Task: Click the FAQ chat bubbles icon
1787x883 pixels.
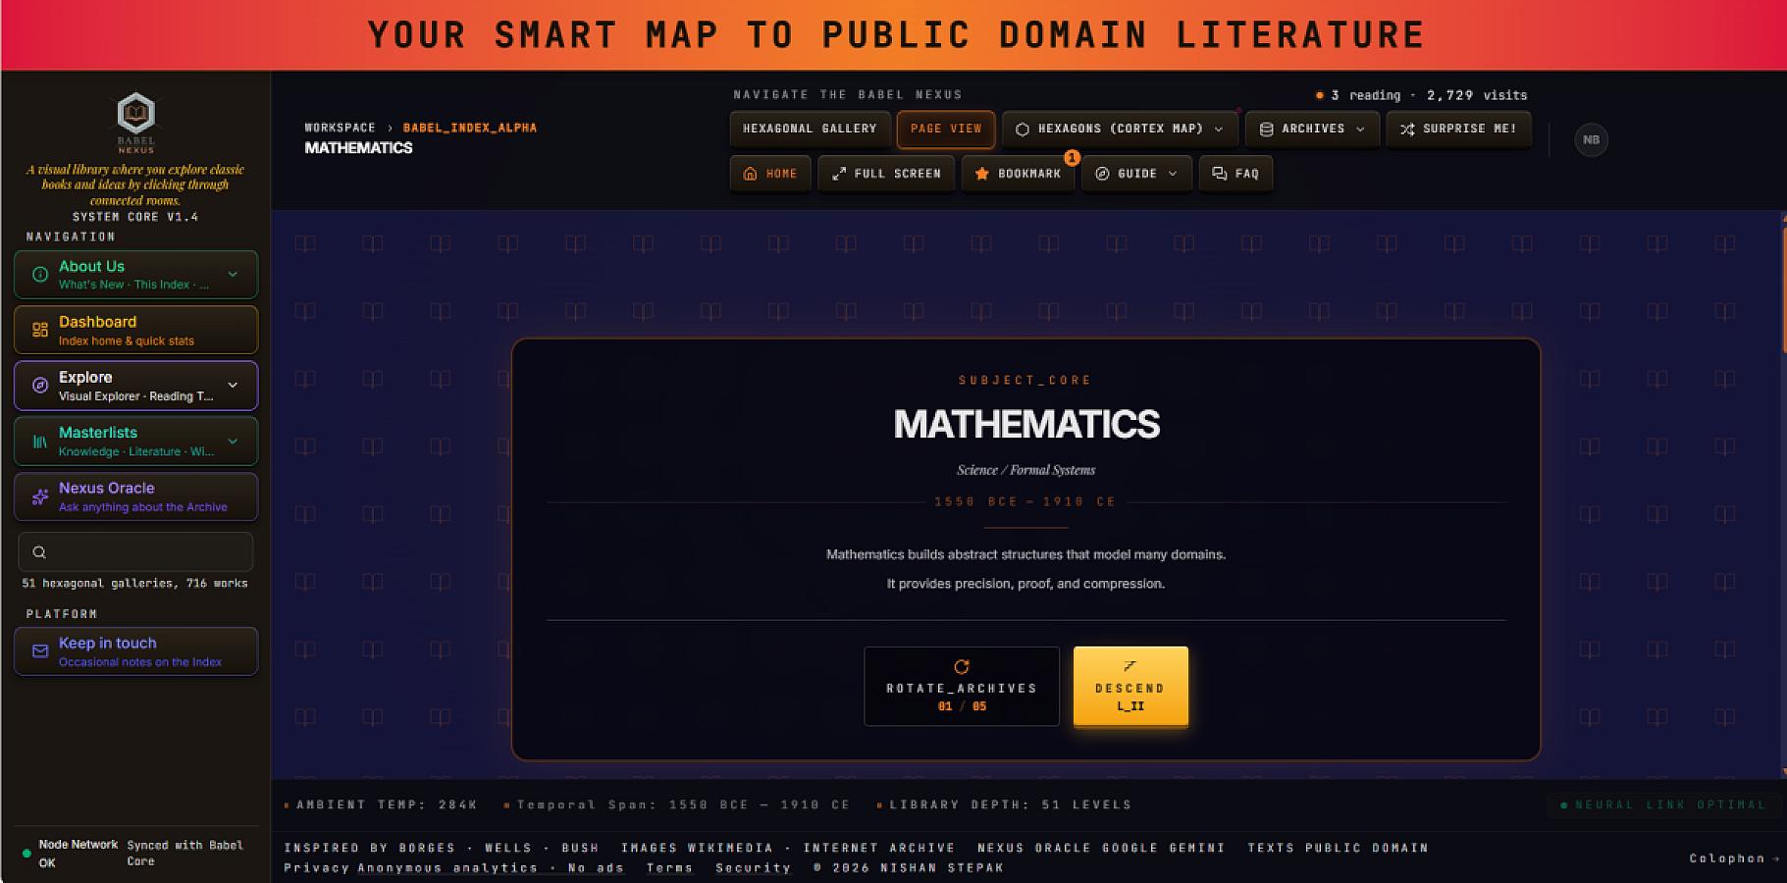Action: pyautogui.click(x=1220, y=174)
